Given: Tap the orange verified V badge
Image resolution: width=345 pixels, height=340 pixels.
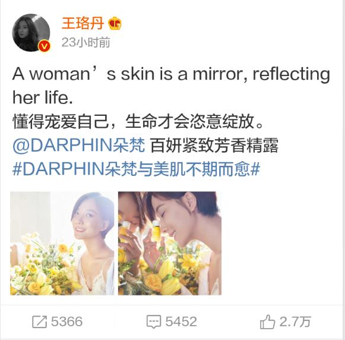Looking at the screenshot, I should (x=44, y=46).
